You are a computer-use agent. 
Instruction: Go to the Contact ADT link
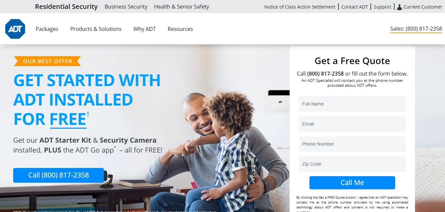[355, 7]
